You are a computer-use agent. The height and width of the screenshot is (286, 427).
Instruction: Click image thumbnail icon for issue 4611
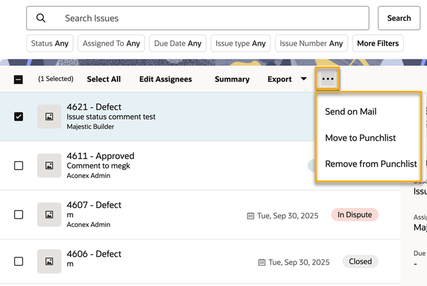(49, 165)
